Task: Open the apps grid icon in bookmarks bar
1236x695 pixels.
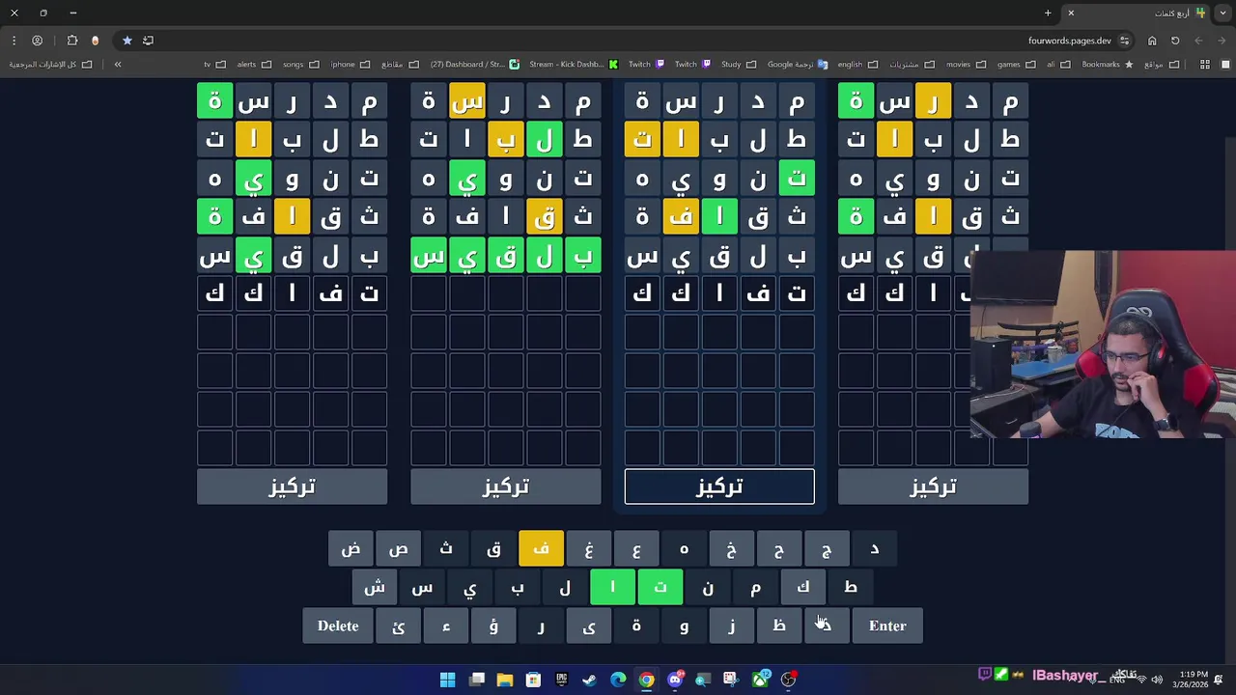Action: [x=1204, y=65]
